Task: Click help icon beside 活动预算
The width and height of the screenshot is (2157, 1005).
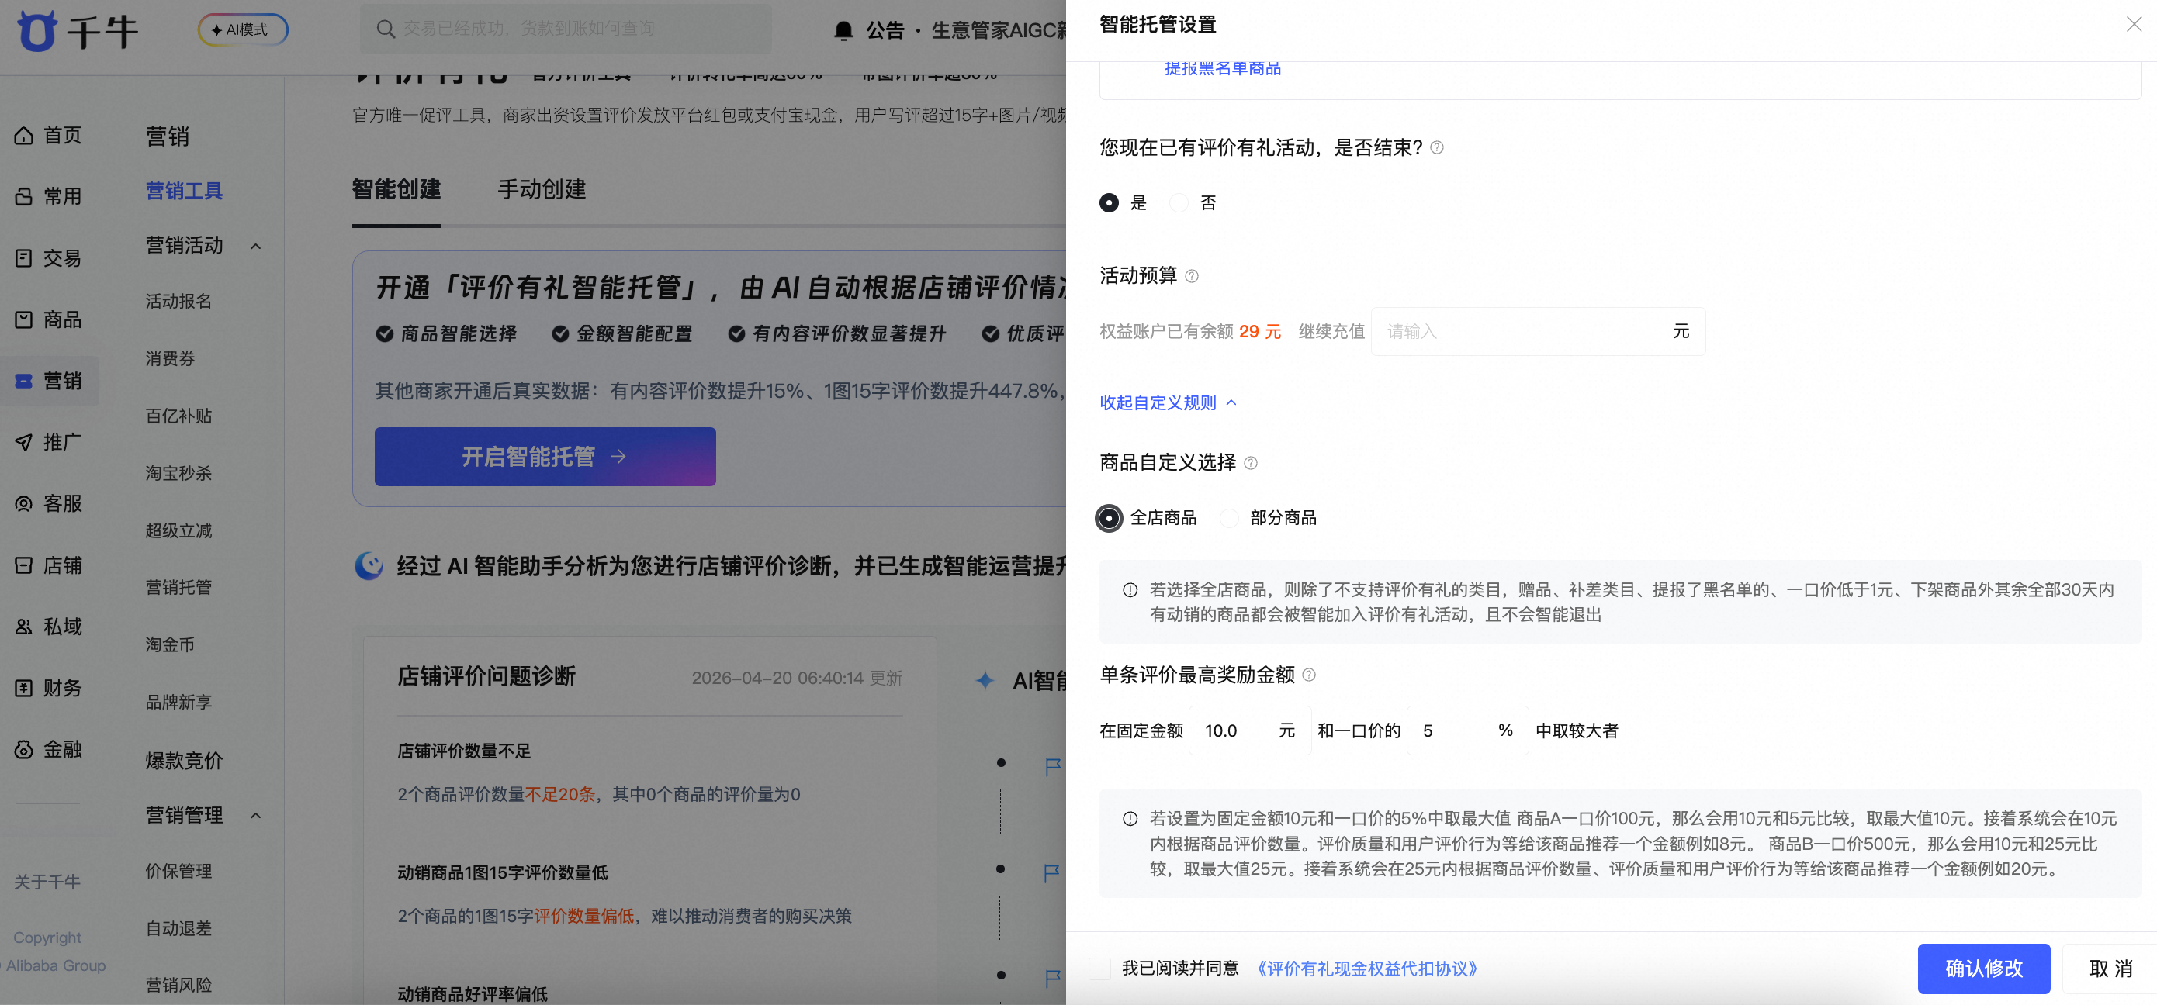Action: pyautogui.click(x=1192, y=276)
